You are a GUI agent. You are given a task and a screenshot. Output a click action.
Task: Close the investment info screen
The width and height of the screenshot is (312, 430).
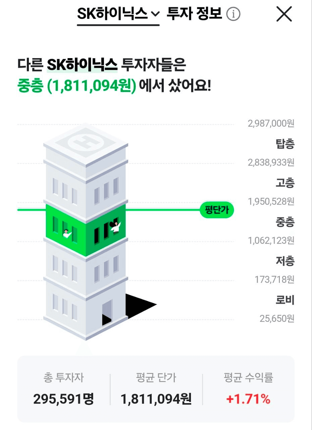(284, 14)
